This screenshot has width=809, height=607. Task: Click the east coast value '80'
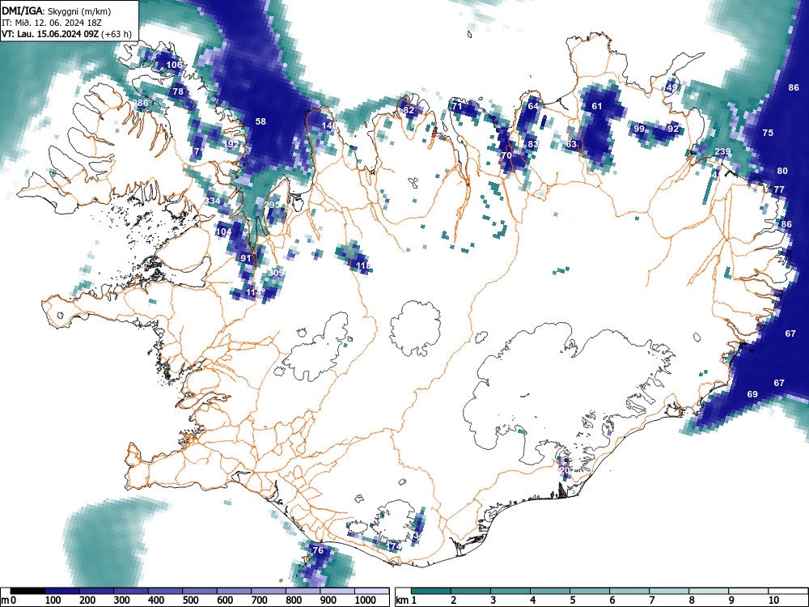coord(782,171)
